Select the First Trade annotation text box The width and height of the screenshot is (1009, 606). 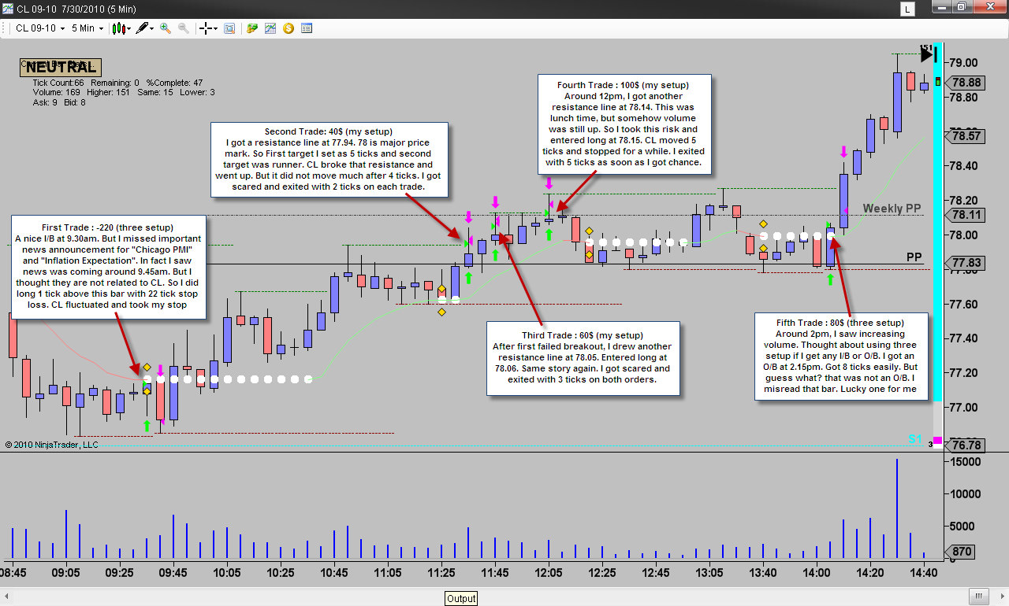tap(109, 266)
